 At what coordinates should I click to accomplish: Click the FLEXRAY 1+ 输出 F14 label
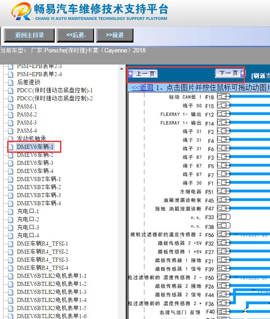tap(187, 123)
